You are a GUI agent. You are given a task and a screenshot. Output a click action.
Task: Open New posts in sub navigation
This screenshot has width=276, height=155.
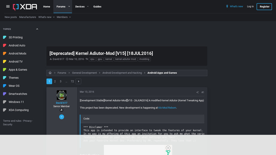coord(11,17)
